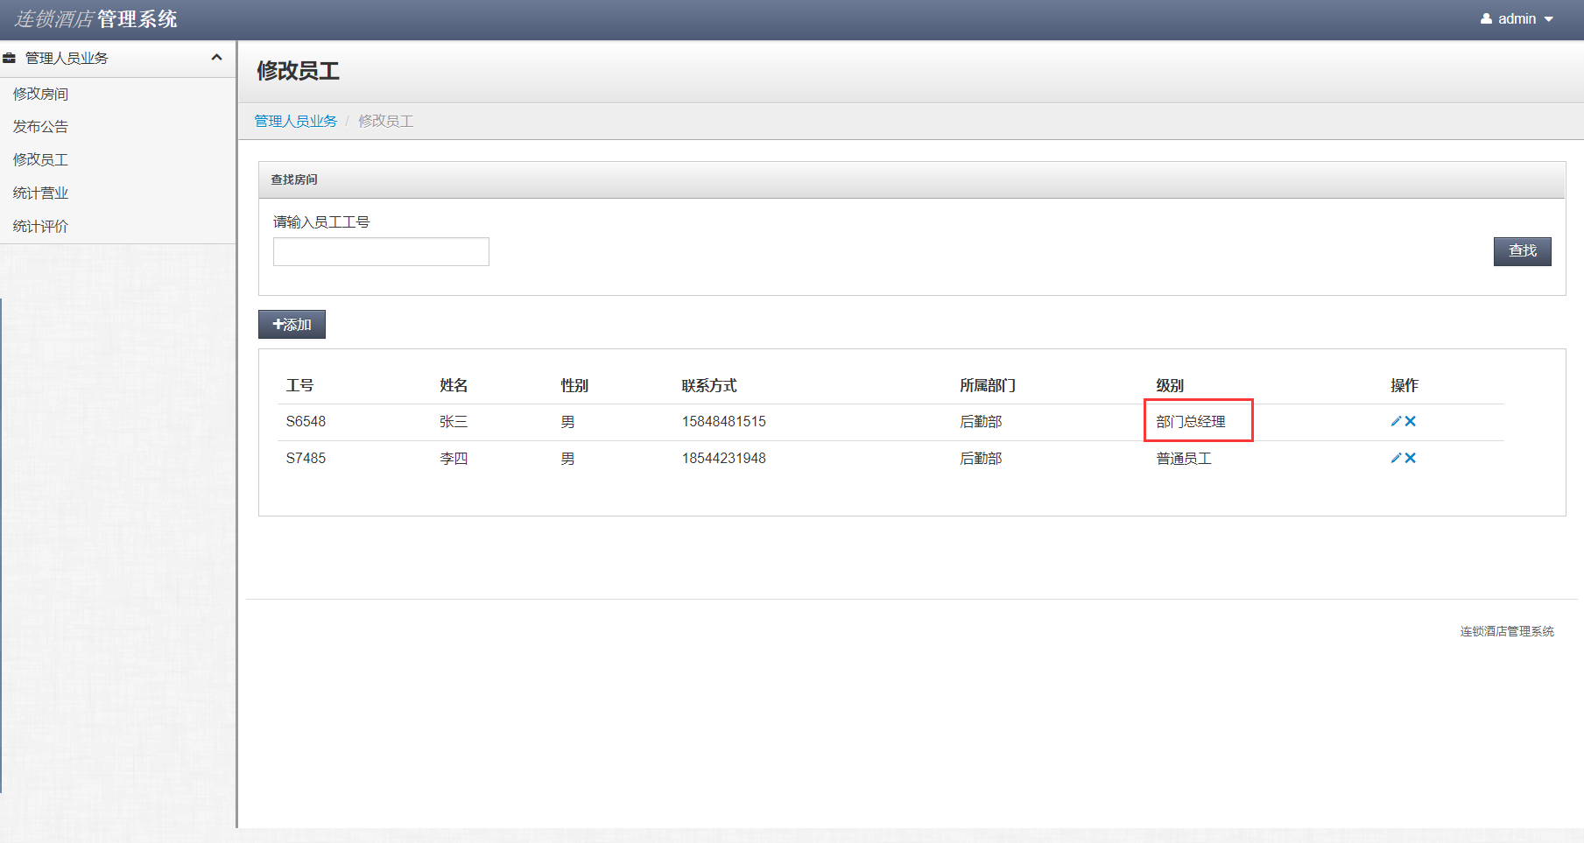Image resolution: width=1584 pixels, height=843 pixels.
Task: Edit employee S6548 with pencil icon
Action: (1396, 421)
